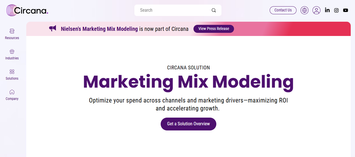355x157 pixels.
Task: Click the search magnifier icon
Action: (214, 10)
